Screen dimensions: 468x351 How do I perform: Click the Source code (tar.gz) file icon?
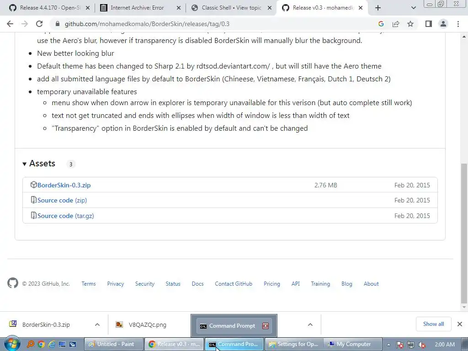[33, 215]
